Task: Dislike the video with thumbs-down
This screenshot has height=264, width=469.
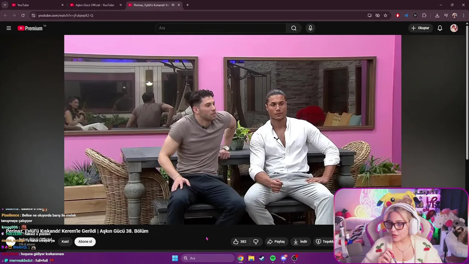Action: [256, 242]
